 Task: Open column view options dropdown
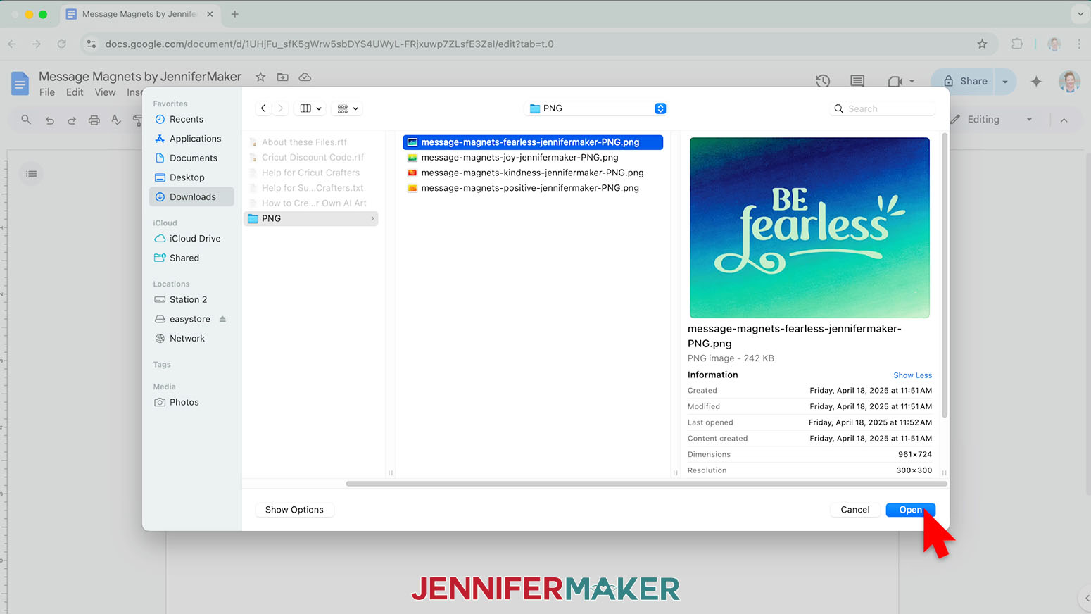[x=310, y=108]
